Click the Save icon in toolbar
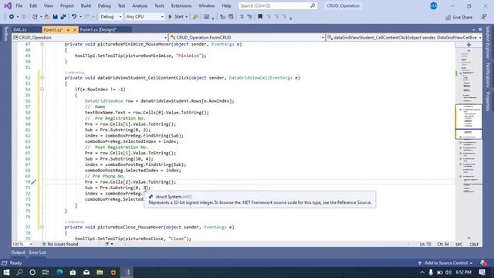Screen dimensions: 494x278 coord(55,17)
